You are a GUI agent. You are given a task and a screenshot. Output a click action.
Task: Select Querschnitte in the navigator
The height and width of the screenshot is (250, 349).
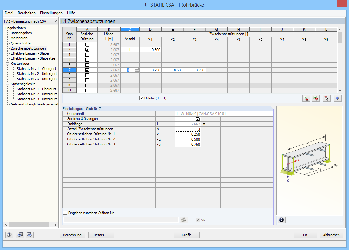21,43
